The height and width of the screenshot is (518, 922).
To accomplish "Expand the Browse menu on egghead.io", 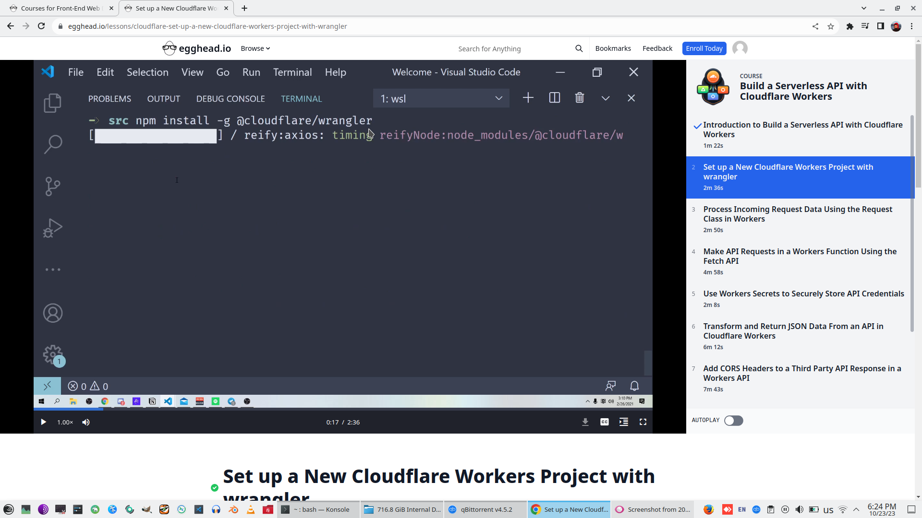I will coord(255,48).
